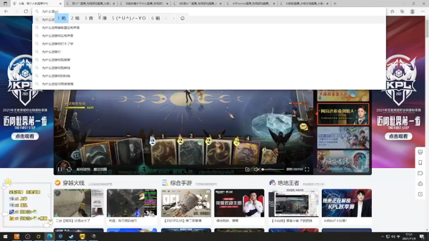429x241 pixels.
Task: Select the 为什么逃银行 suggestion
Action: (209, 51)
